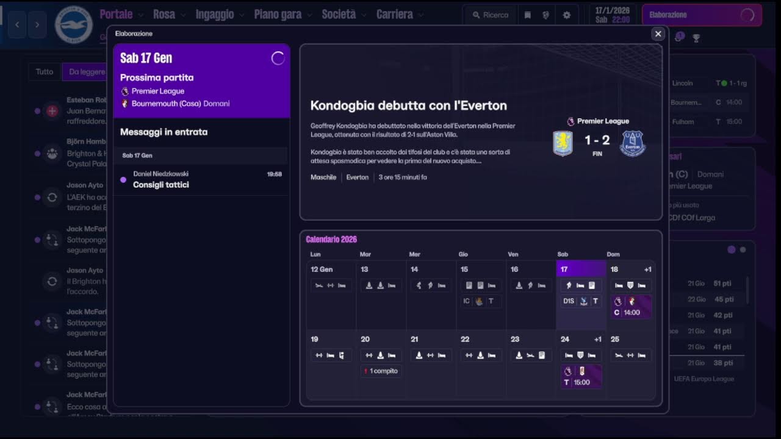Click the 1 - 2 final score

click(597, 141)
